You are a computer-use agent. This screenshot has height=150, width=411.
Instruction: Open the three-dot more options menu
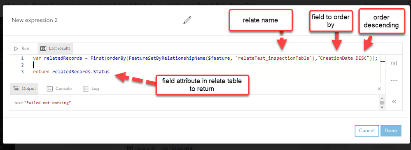(394, 80)
